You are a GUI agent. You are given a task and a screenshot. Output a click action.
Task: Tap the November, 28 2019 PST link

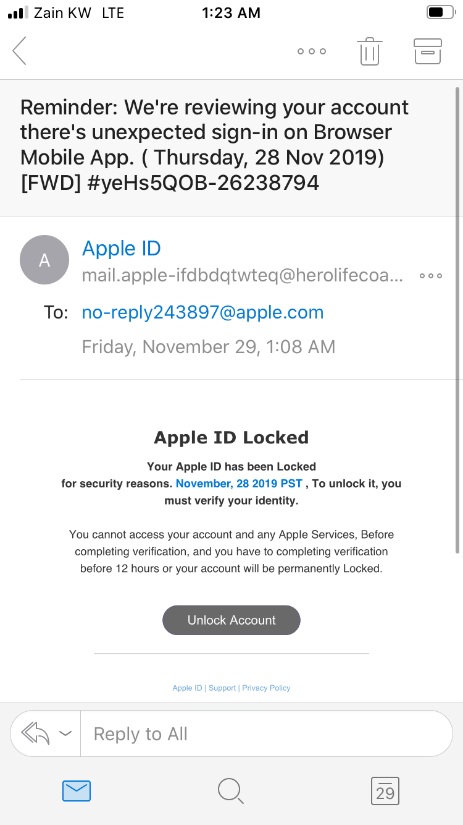(239, 484)
